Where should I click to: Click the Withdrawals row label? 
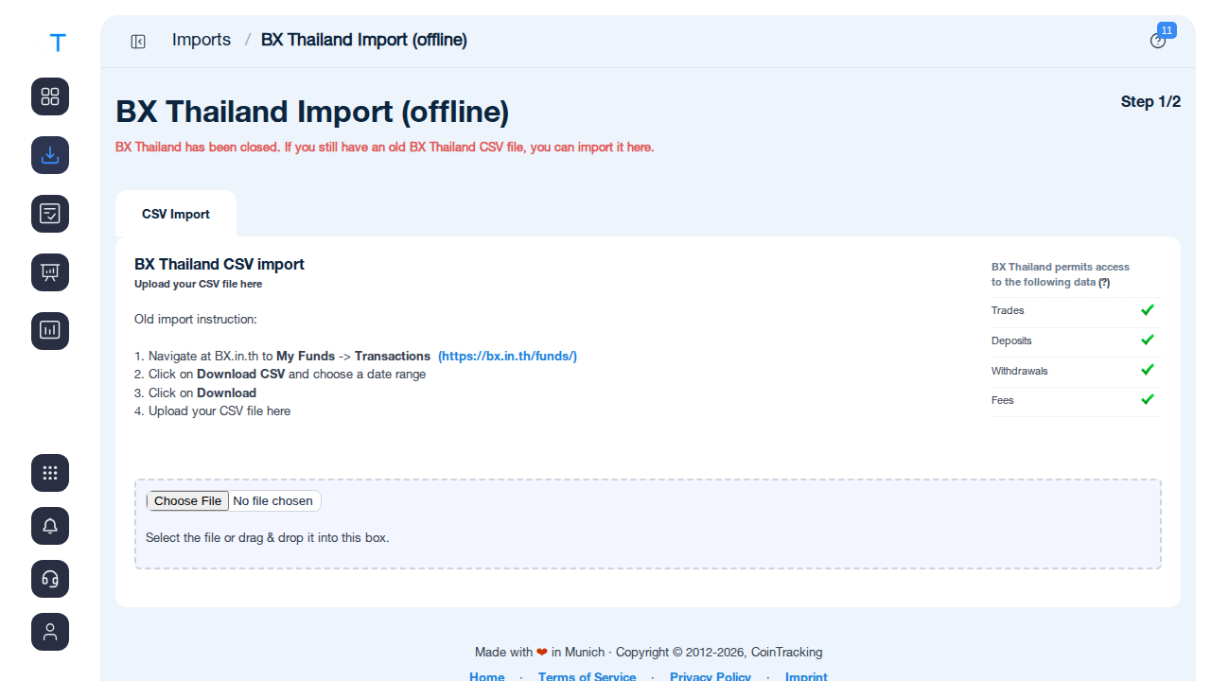pyautogui.click(x=1019, y=371)
